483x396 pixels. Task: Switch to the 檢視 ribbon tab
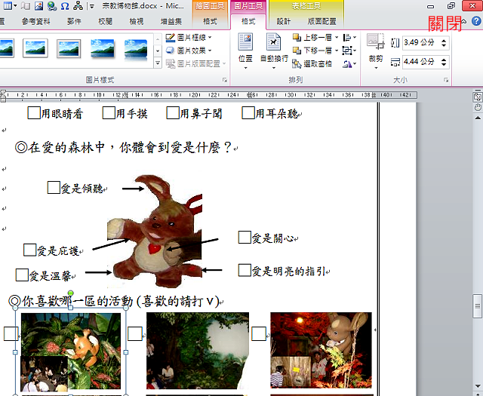(136, 21)
